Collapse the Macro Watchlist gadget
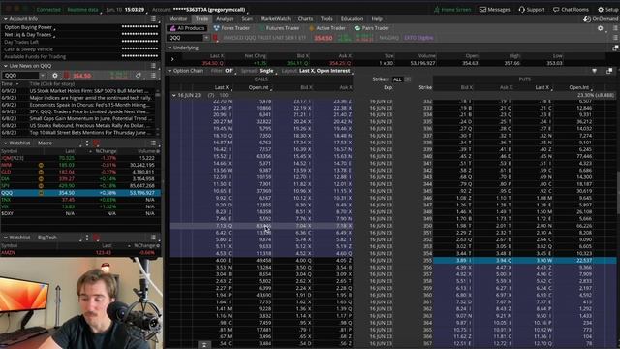The width and height of the screenshot is (620, 349). (6, 143)
